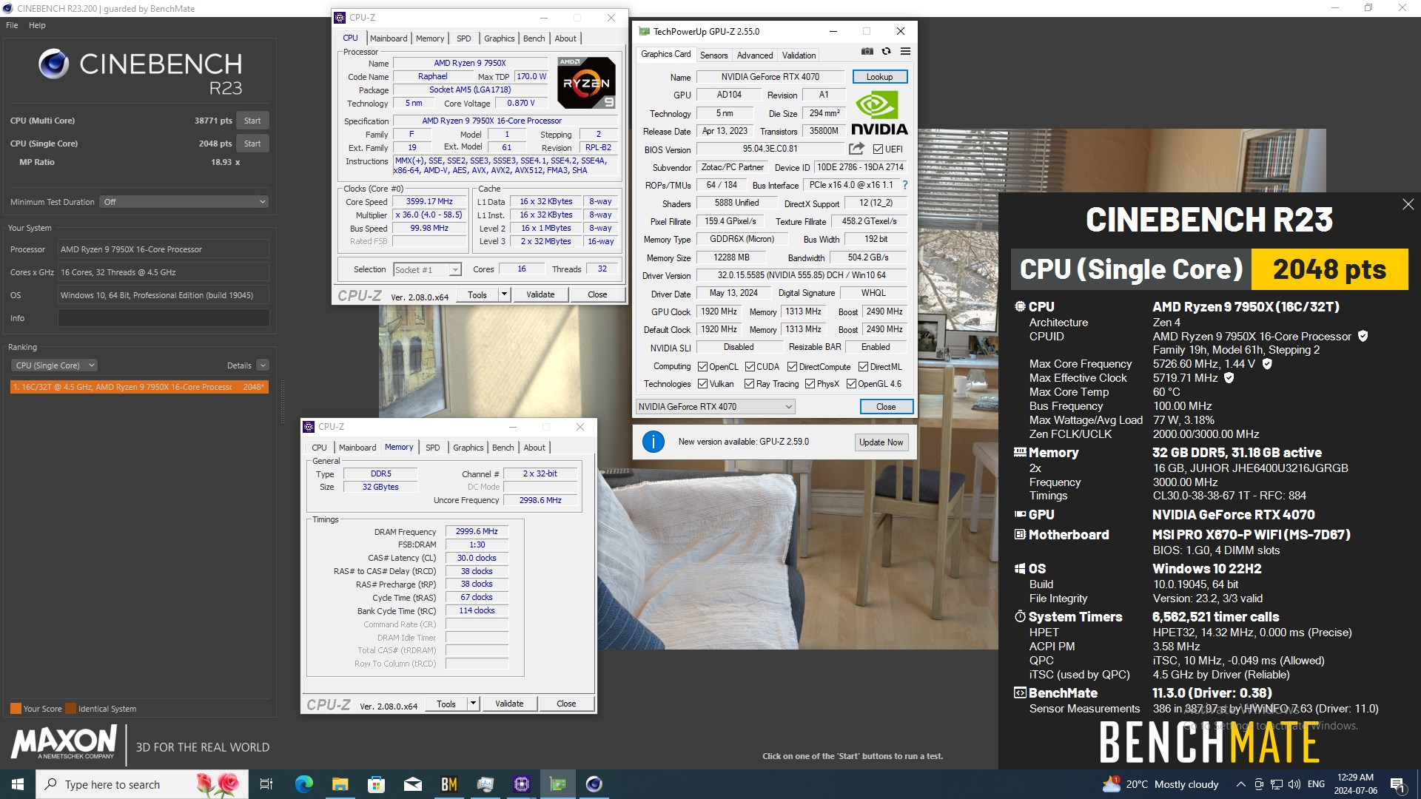Click the weather widget showing Mostly cloudy

click(1160, 784)
